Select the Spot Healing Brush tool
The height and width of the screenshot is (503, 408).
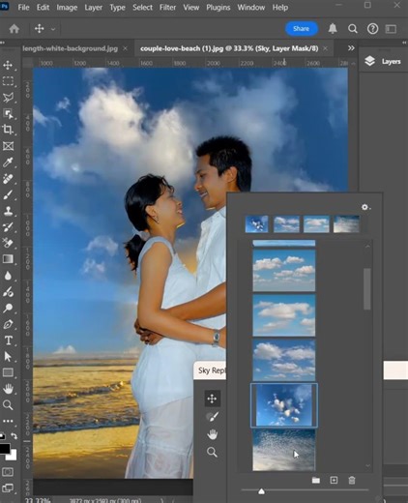click(x=8, y=178)
